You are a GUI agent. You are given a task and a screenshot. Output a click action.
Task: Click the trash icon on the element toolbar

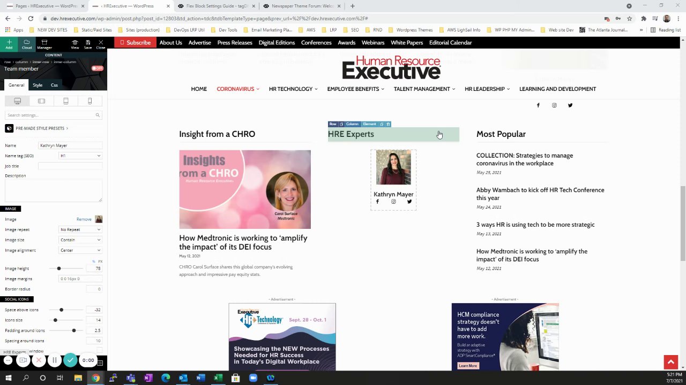(388, 124)
